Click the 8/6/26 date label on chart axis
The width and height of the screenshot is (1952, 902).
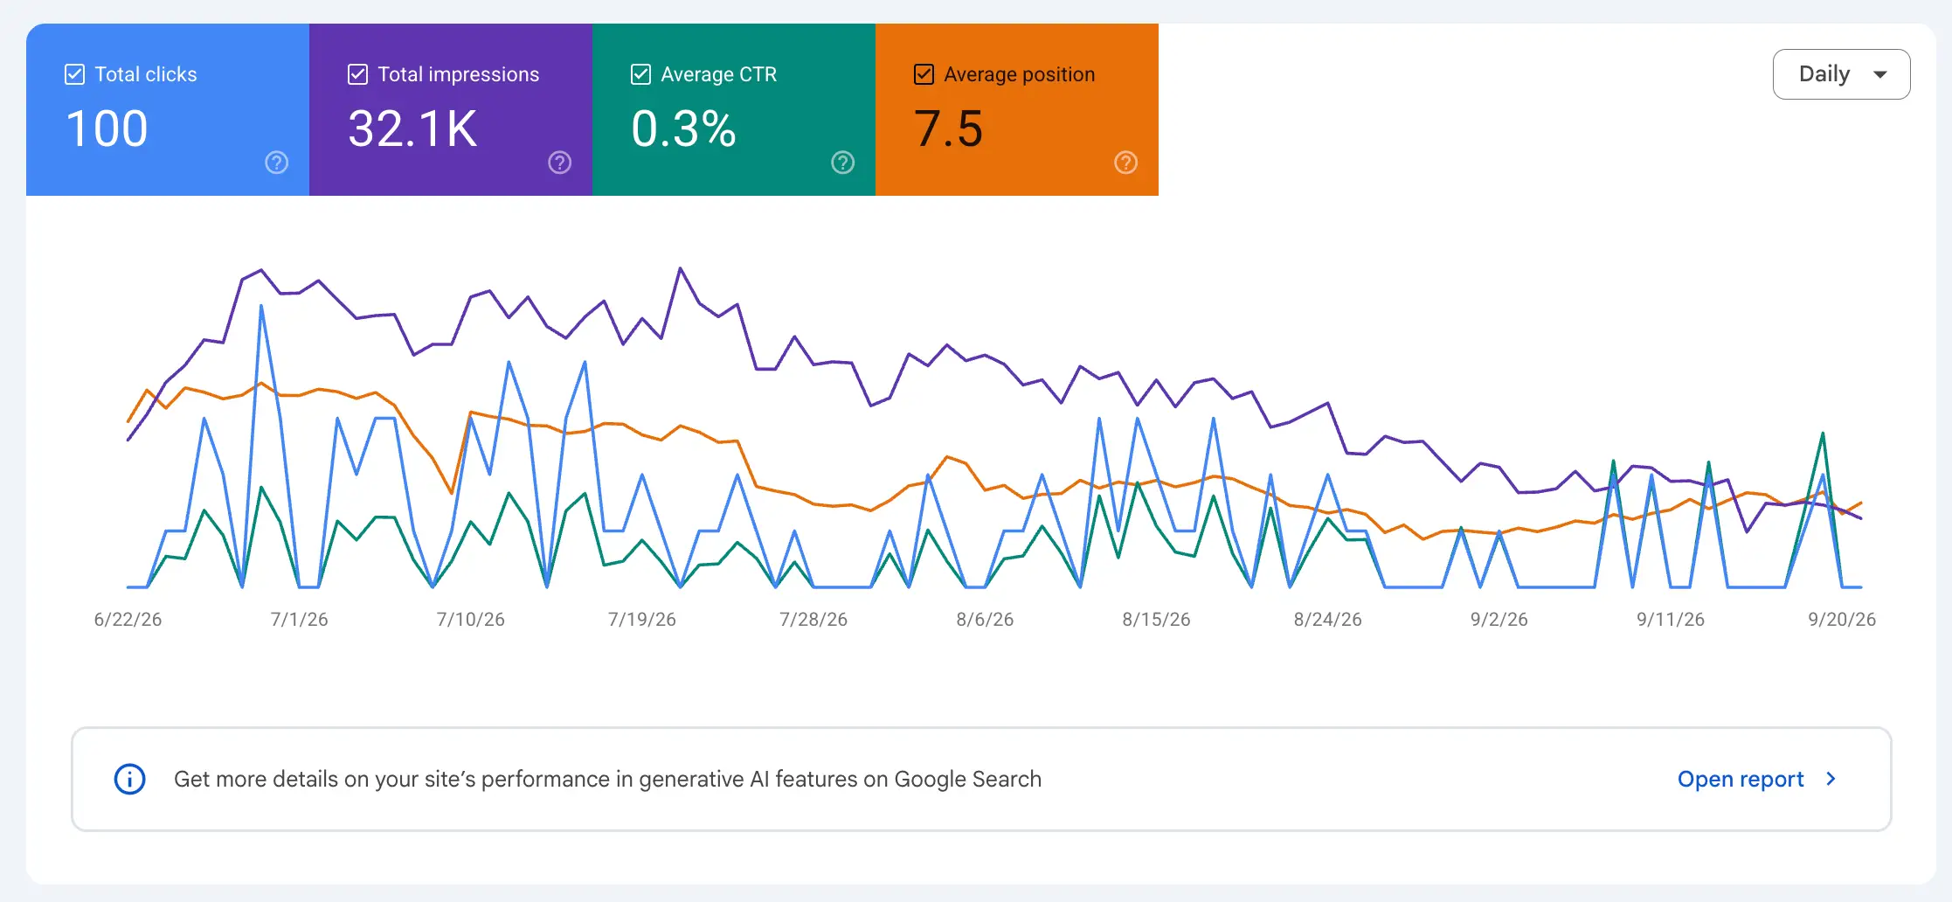985,620
